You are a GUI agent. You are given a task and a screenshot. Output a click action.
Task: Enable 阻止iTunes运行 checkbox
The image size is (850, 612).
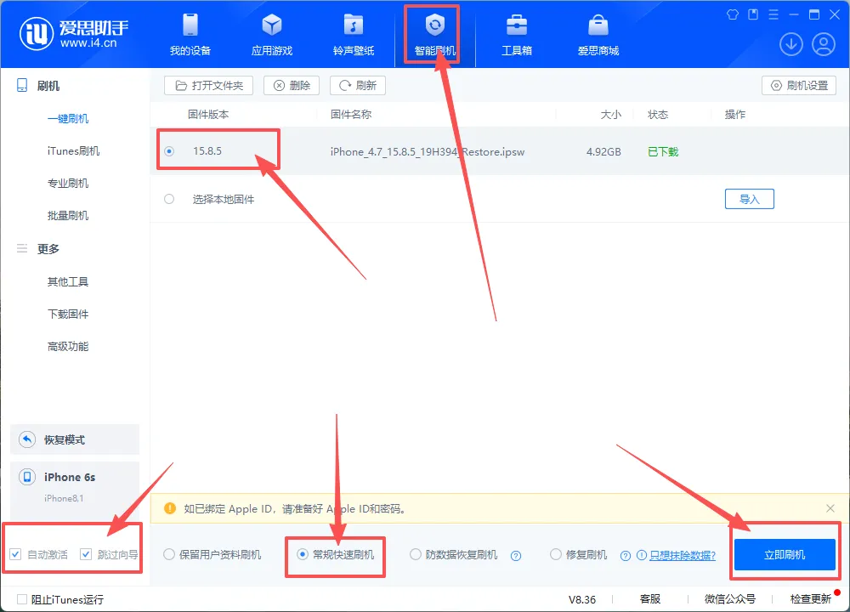[22, 599]
